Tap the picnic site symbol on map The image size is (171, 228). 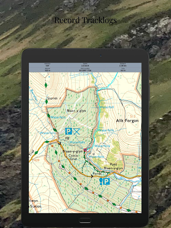point(77,131)
